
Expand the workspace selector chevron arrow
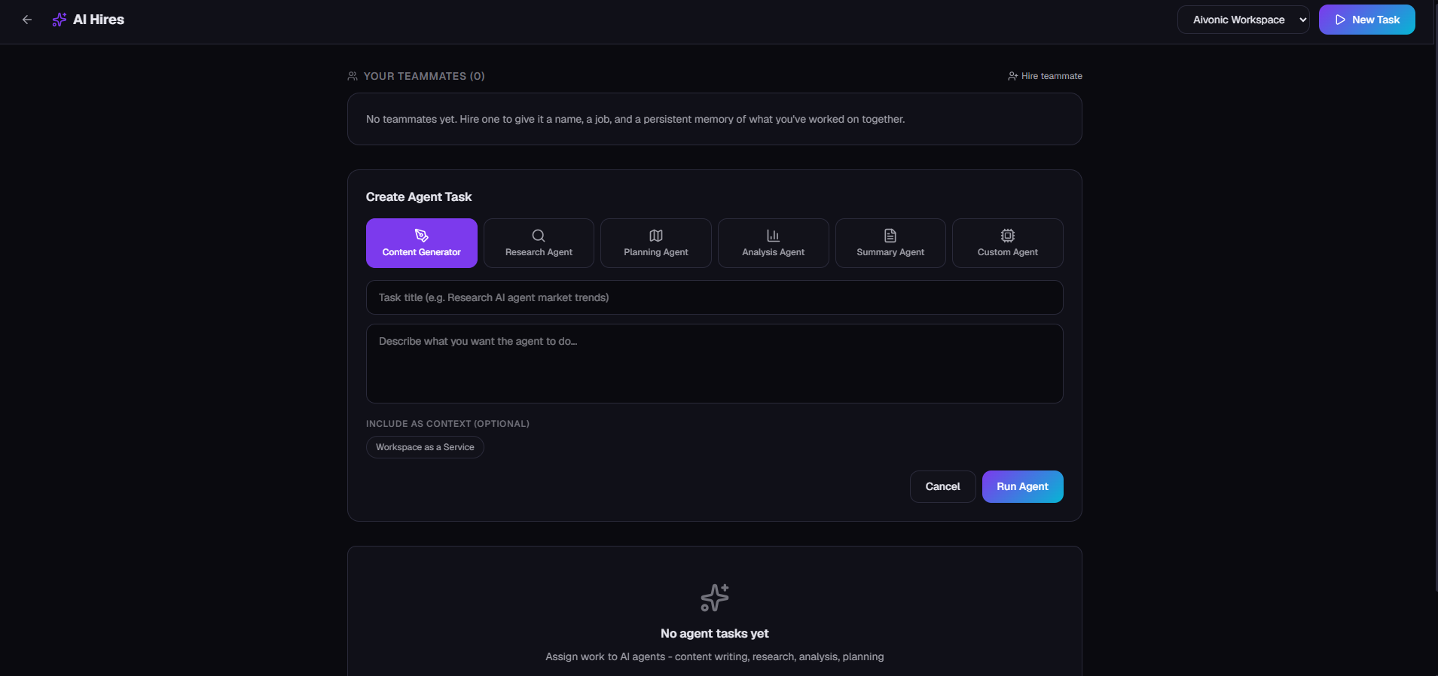(1303, 20)
